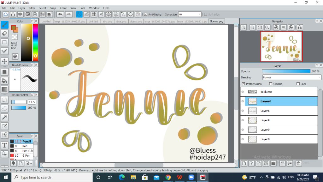Open the cloud icon in top toolbar
This screenshot has width=323, height=182.
6,14
